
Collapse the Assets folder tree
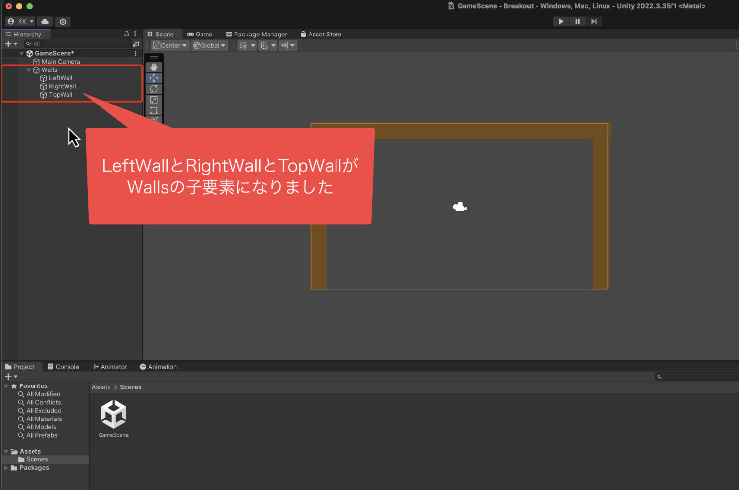click(6, 451)
